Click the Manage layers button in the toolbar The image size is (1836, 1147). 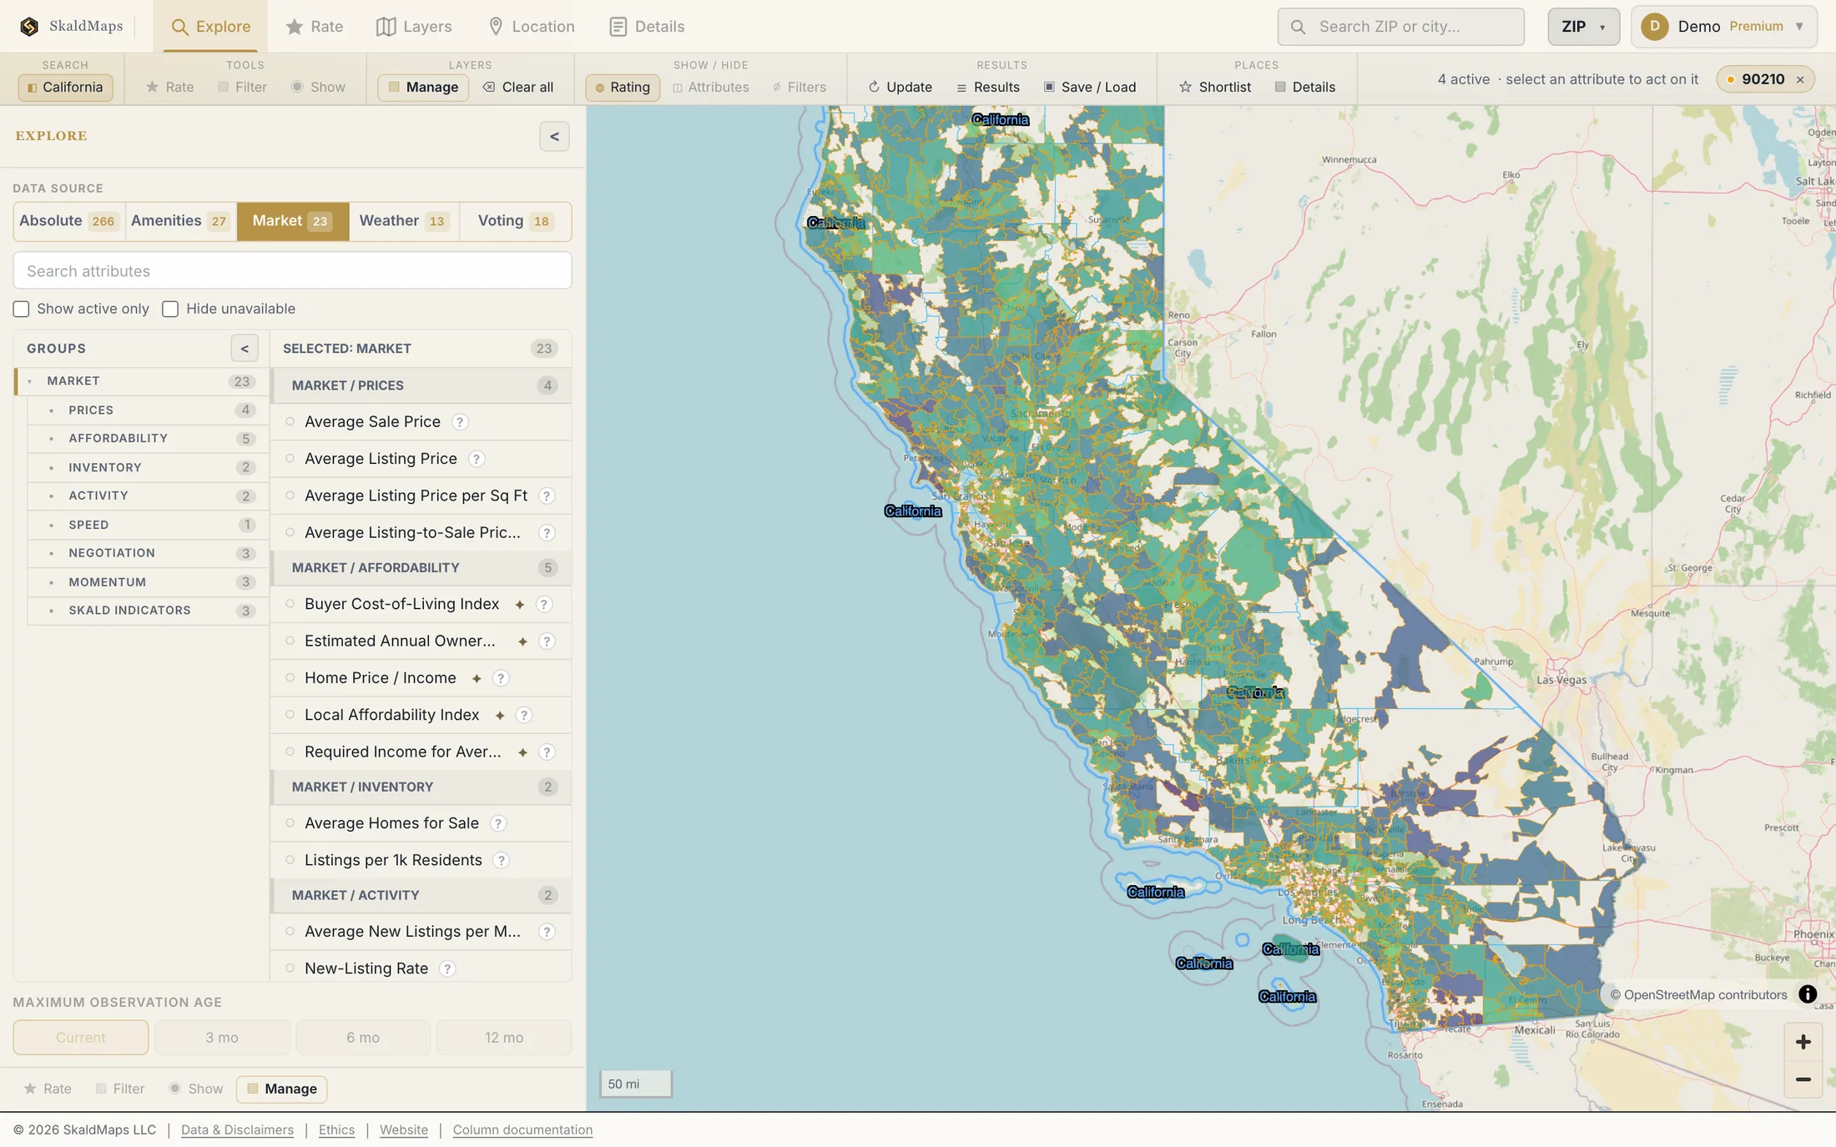point(423,87)
